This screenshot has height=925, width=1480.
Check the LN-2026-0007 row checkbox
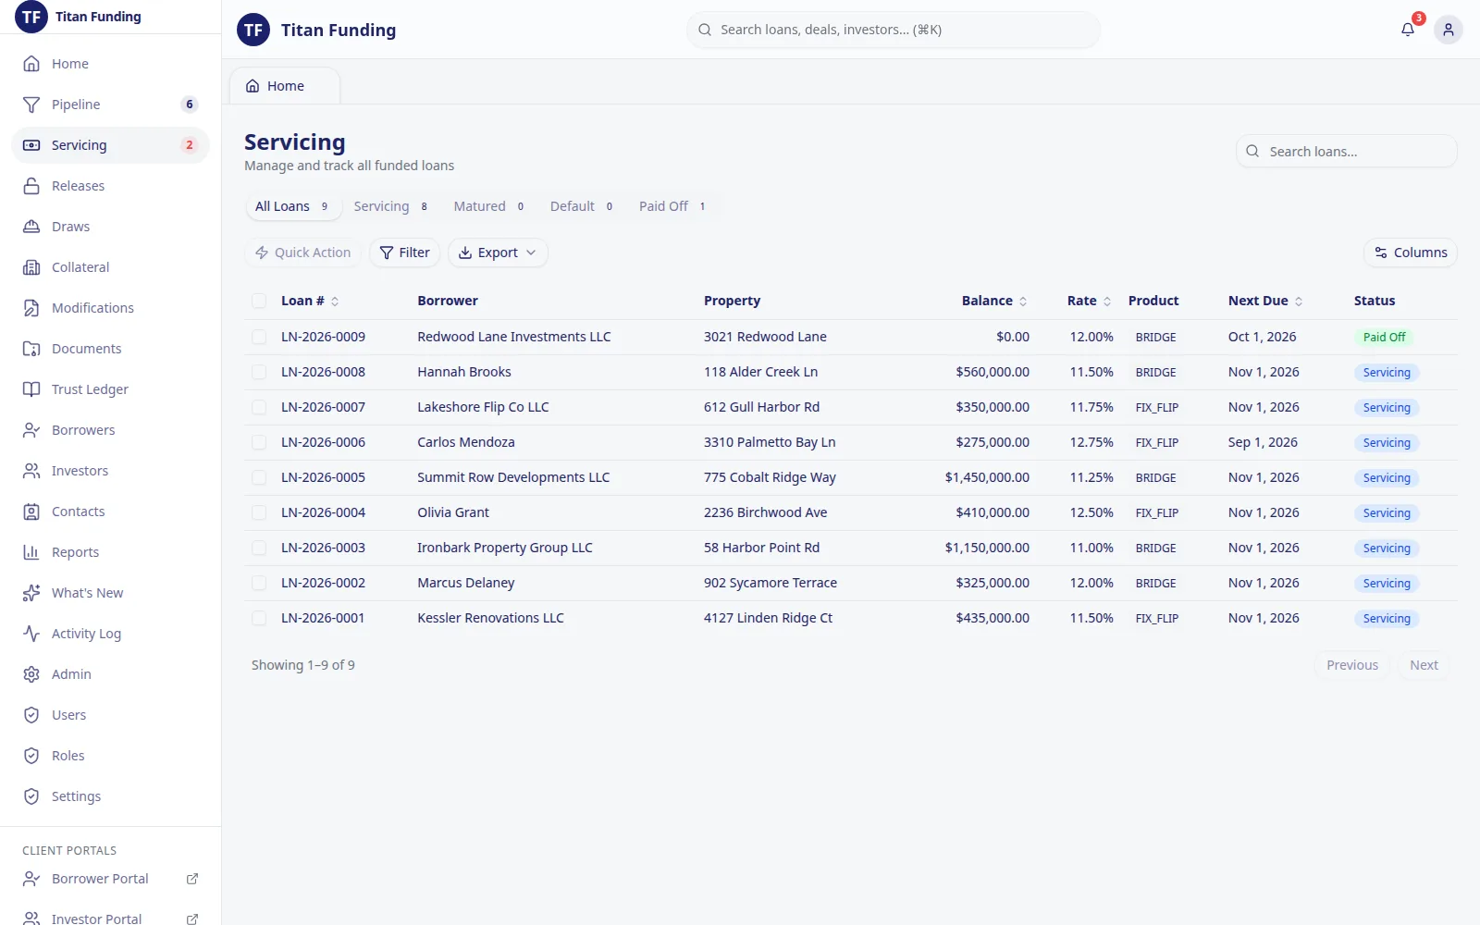tap(259, 407)
